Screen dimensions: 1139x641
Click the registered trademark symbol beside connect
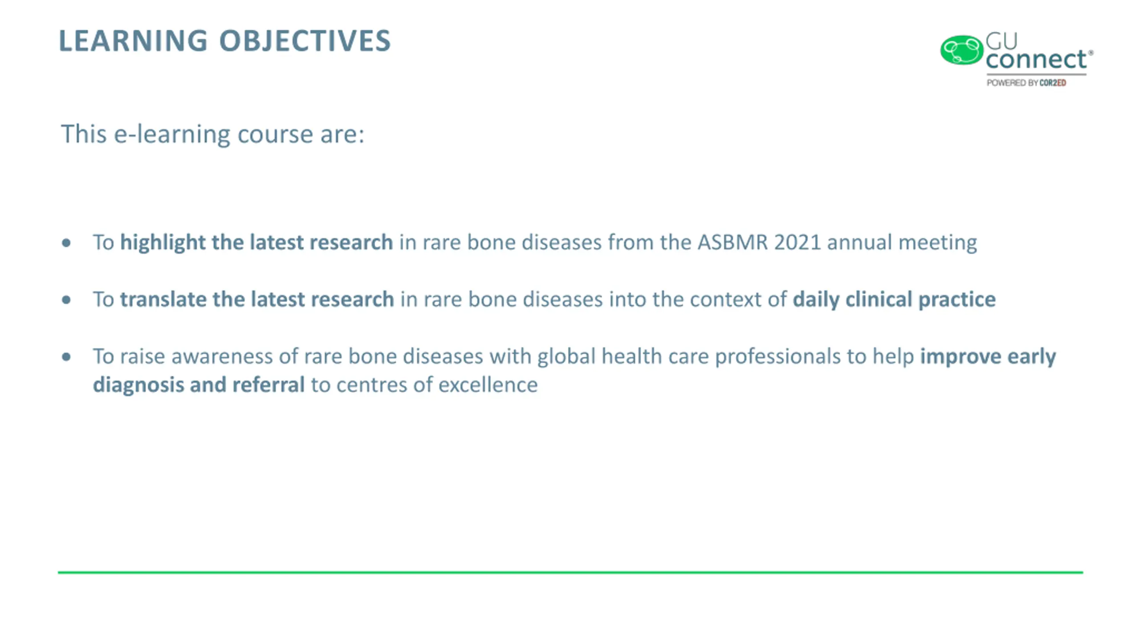[1091, 53]
